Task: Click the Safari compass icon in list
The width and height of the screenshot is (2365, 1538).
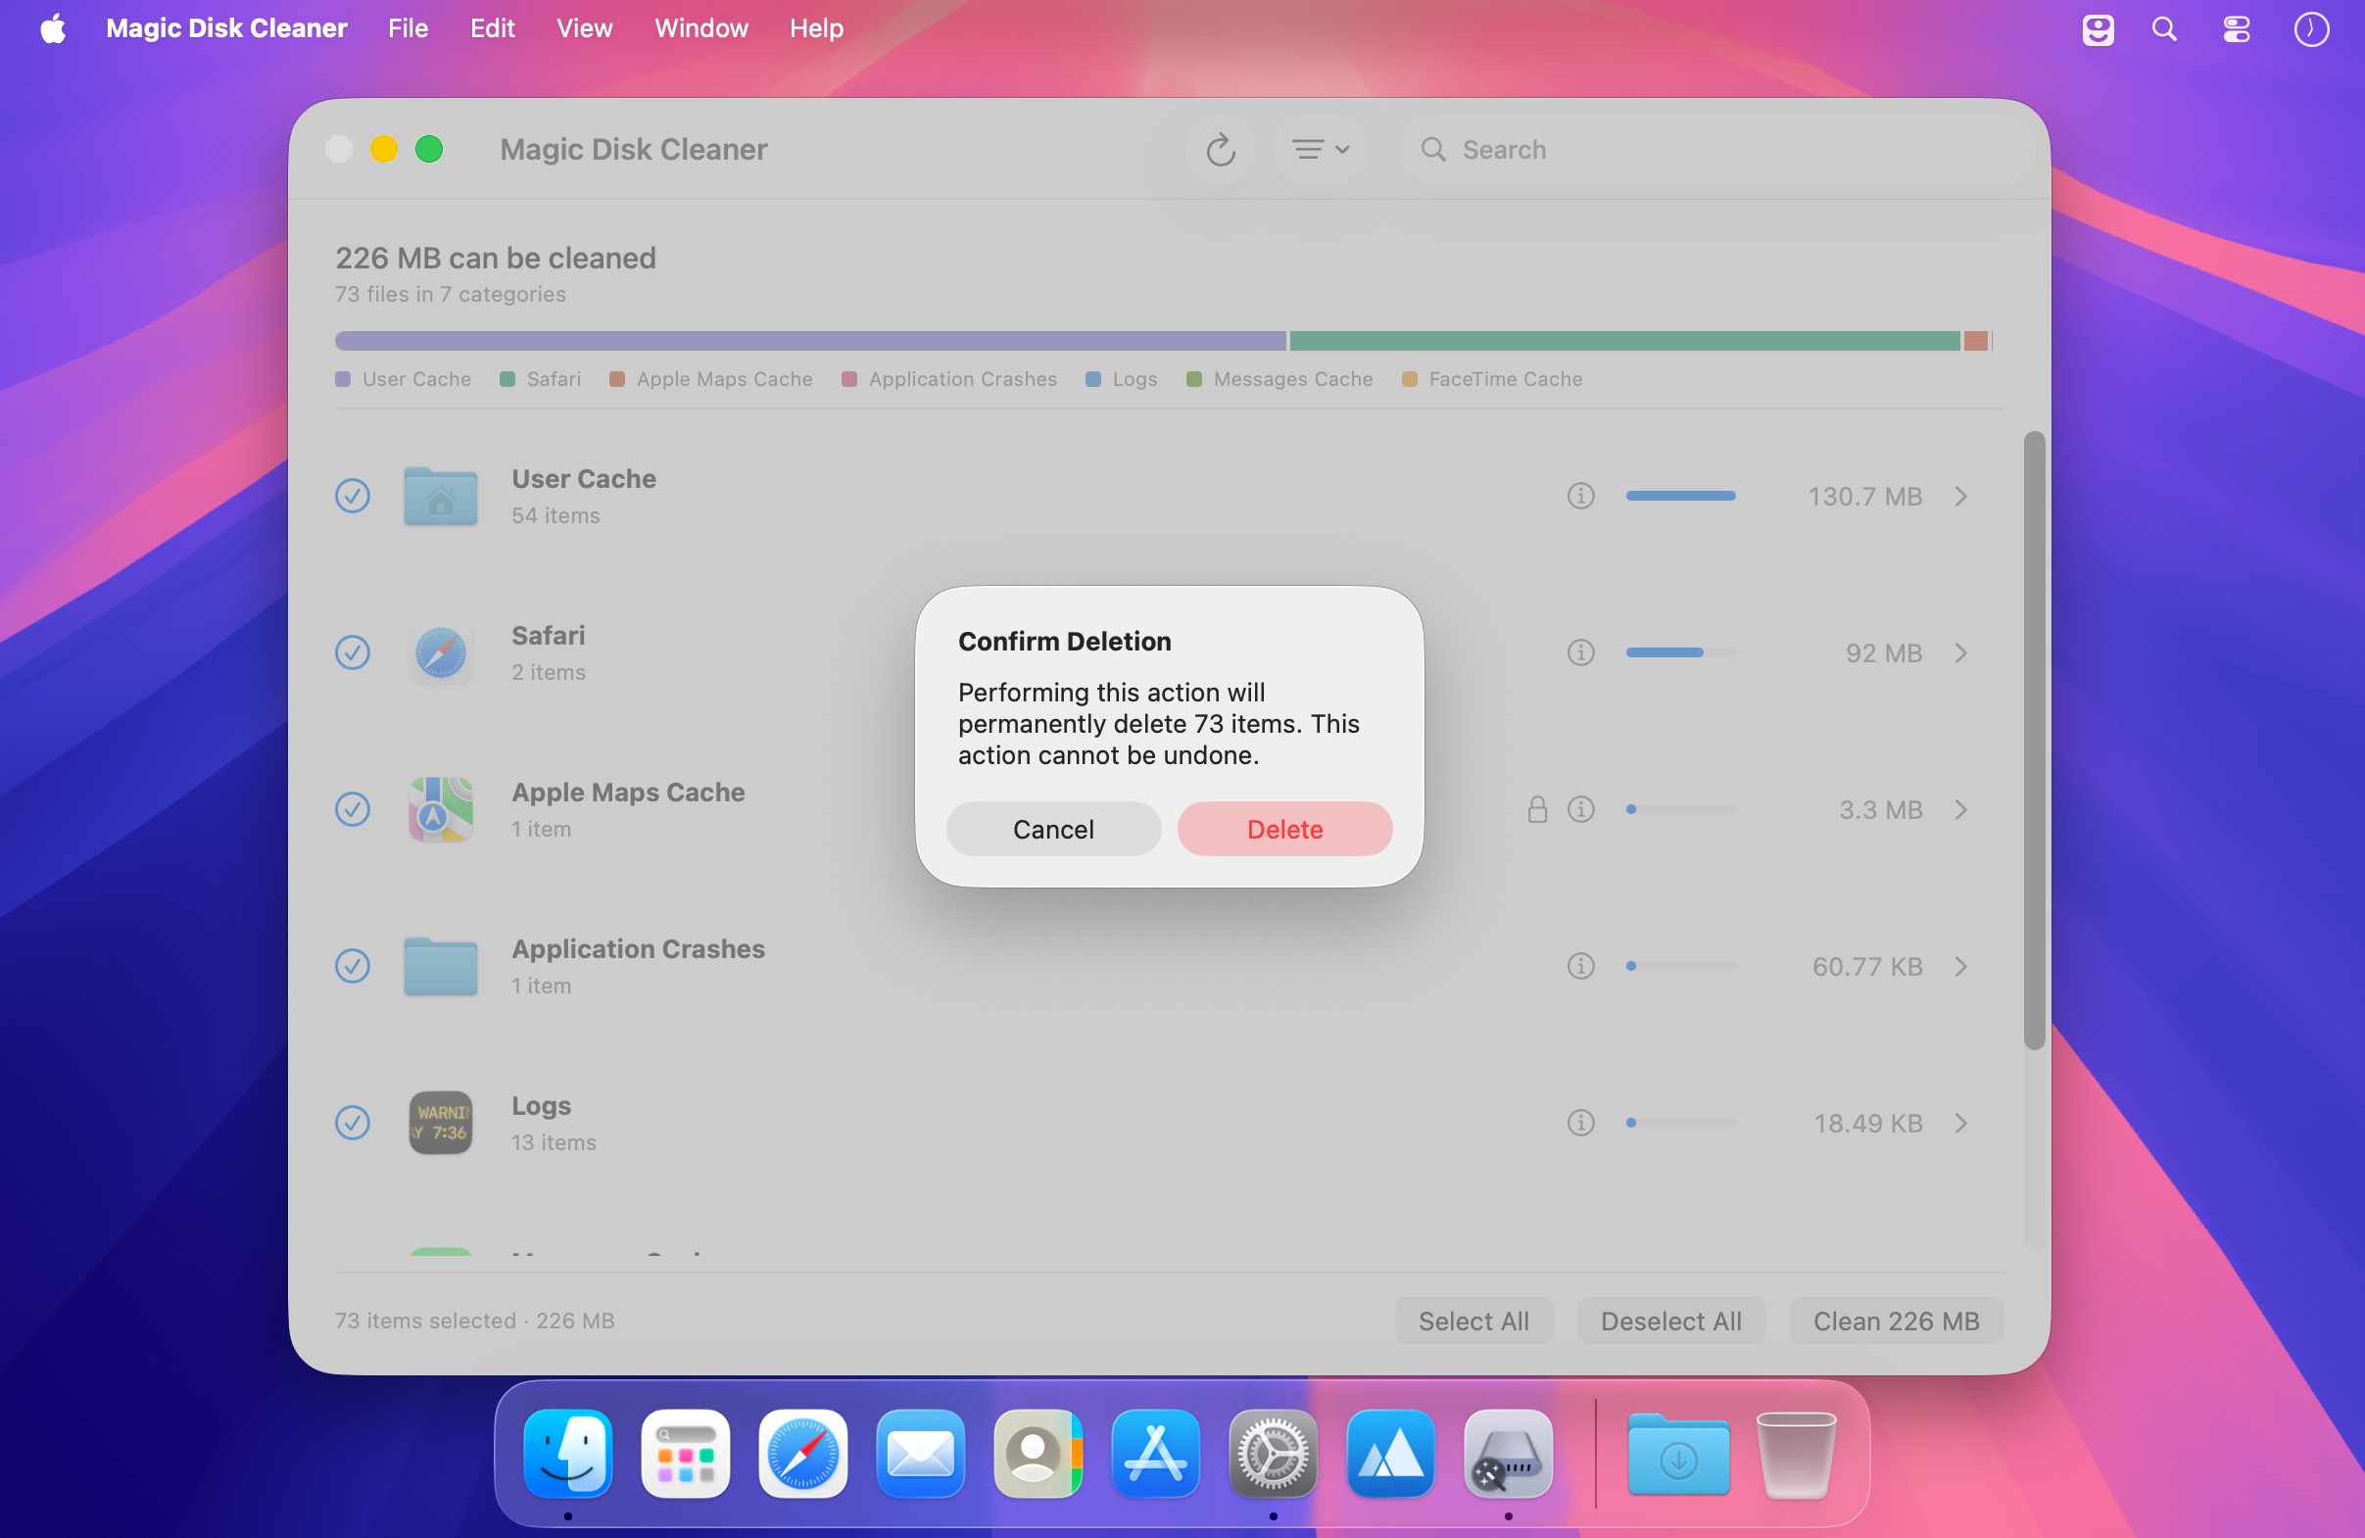Action: 440,652
